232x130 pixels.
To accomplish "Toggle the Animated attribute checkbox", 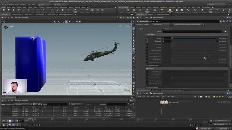I will tap(147, 41).
